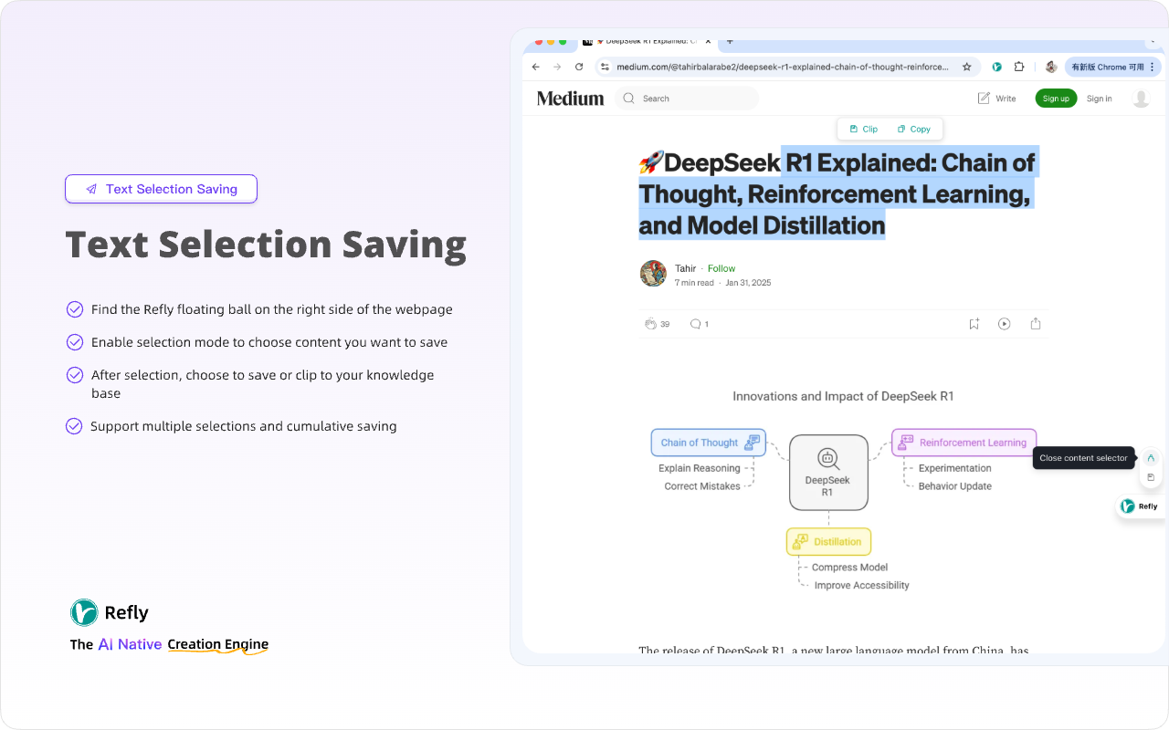This screenshot has height=730, width=1169.
Task: Open author Tahir's profile picture
Action: click(653, 274)
